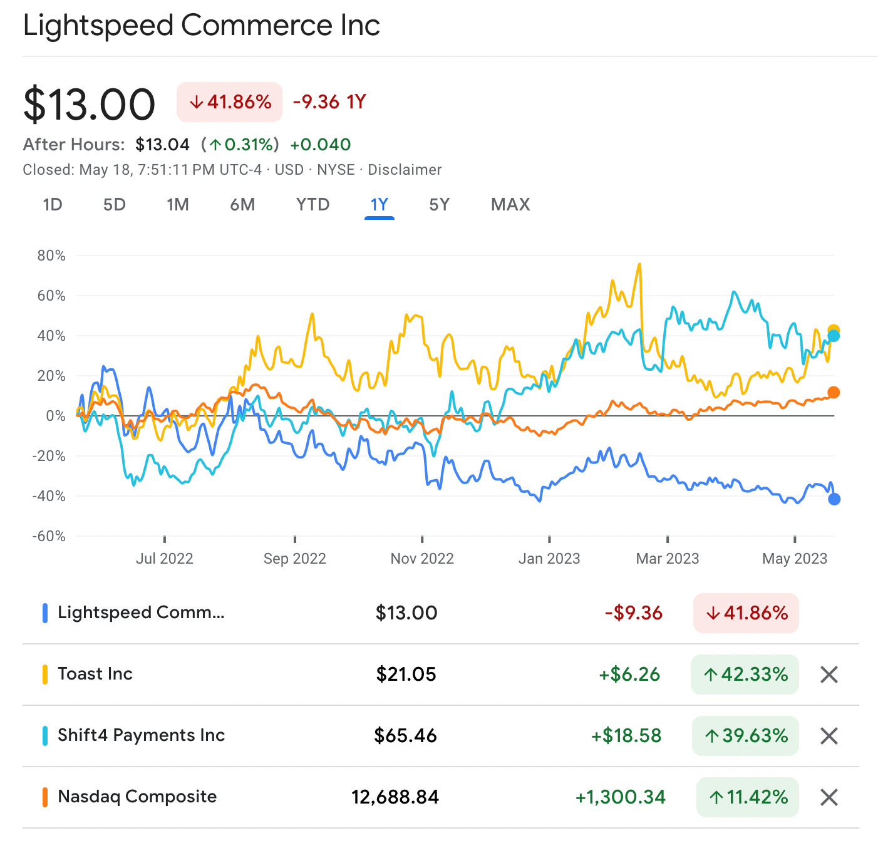This screenshot has width=878, height=843.
Task: Switch to the 1D chart range
Action: pyautogui.click(x=53, y=204)
